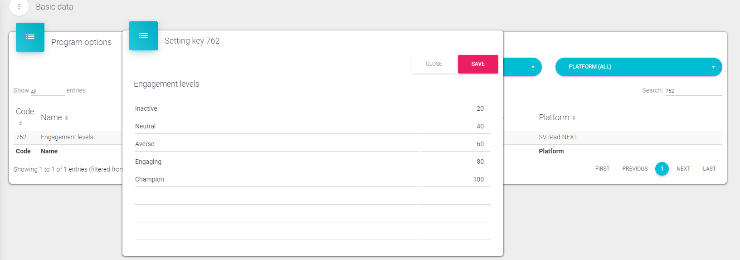Click the Setting key 762 list icon
Image resolution: width=740 pixels, height=260 pixels.
143,35
